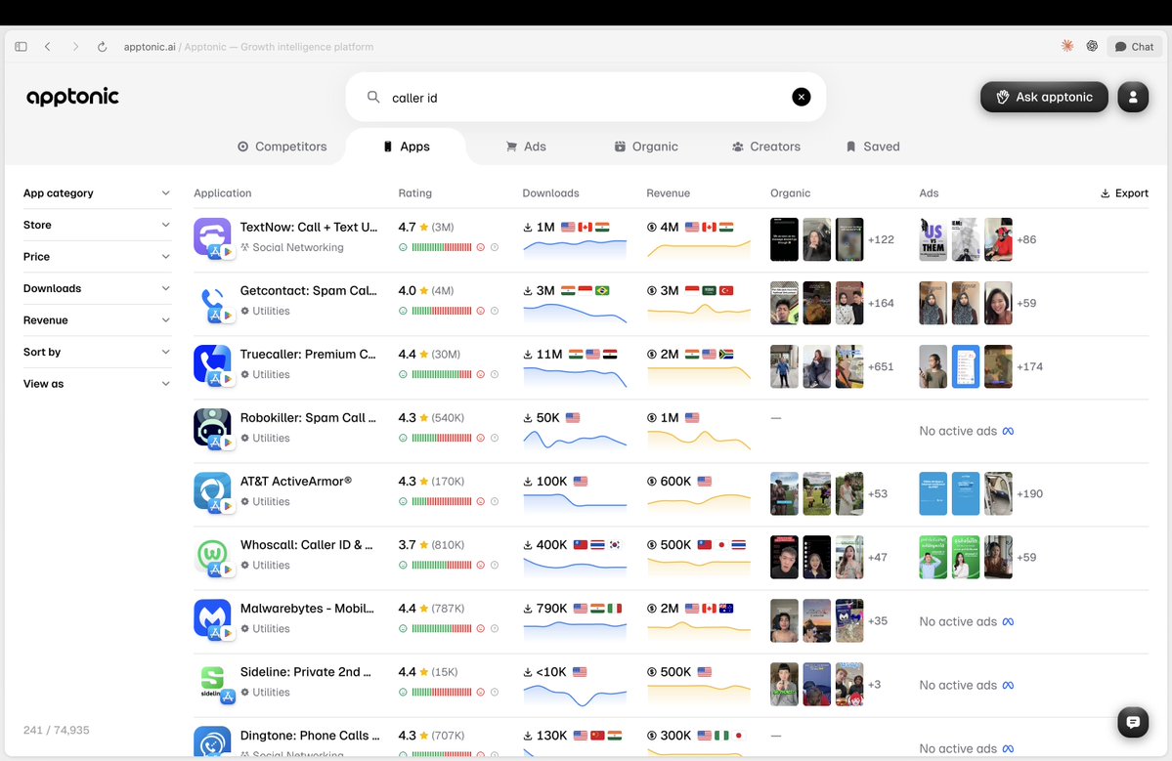Click the search magnifier icon
Image resolution: width=1172 pixels, height=761 pixels.
pyautogui.click(x=373, y=97)
